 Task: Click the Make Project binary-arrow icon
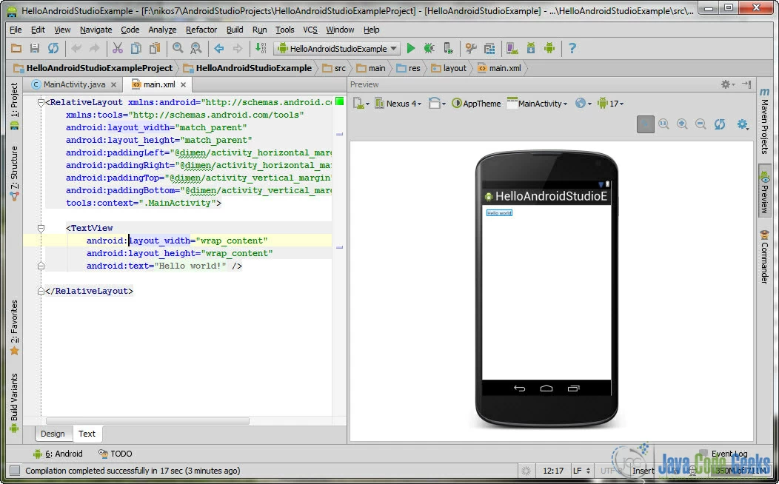[261, 48]
